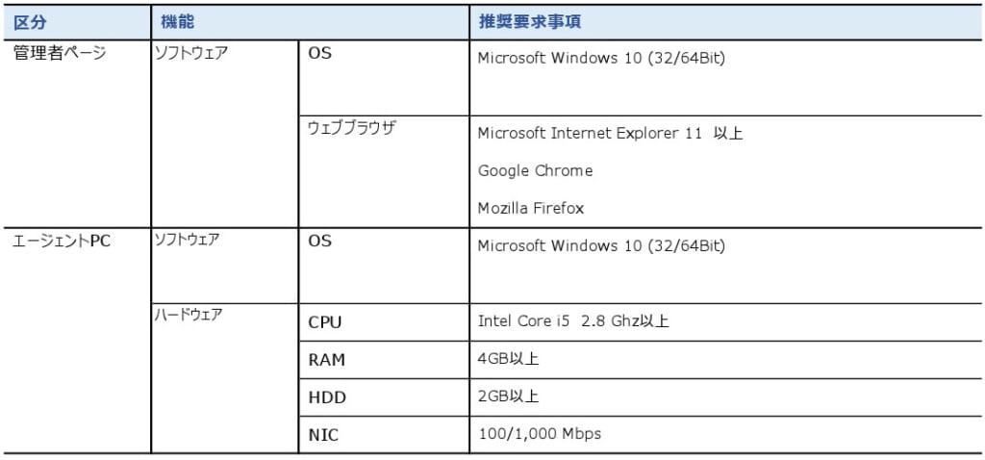
Task: Click the 区分 column header
Action: [30, 22]
